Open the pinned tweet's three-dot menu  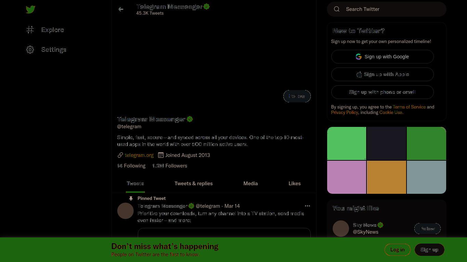point(307,206)
